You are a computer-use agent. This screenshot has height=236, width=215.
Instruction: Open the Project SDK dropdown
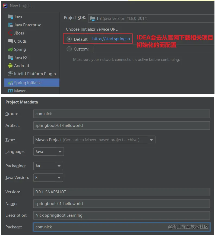151,18
